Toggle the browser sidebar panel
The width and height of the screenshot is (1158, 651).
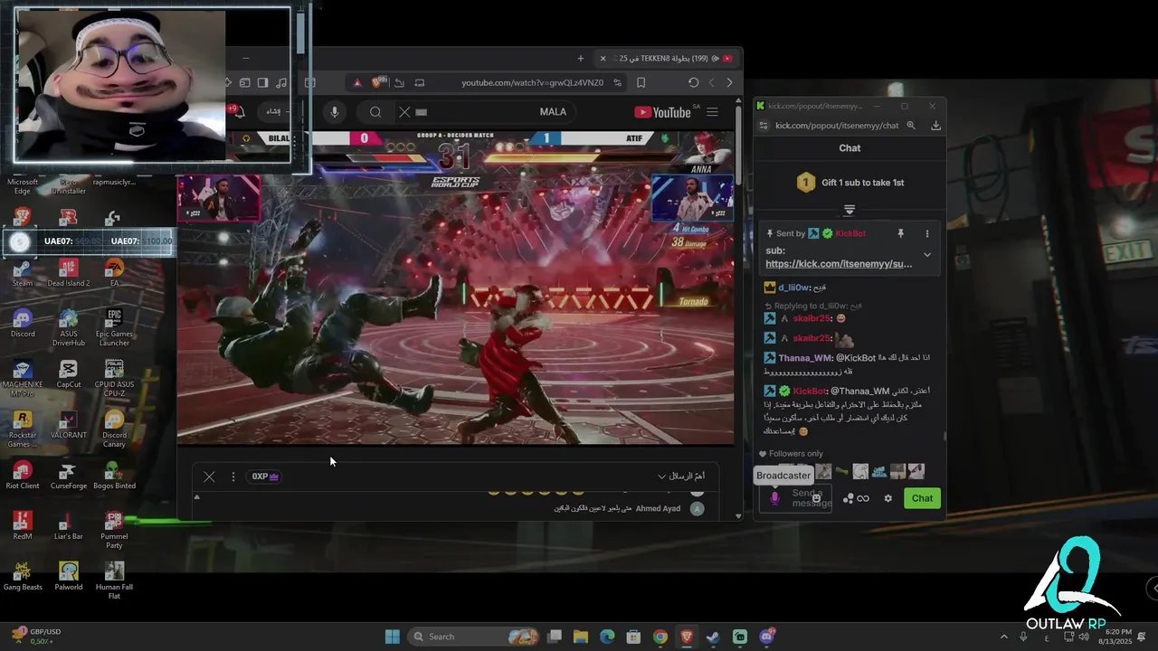[262, 82]
